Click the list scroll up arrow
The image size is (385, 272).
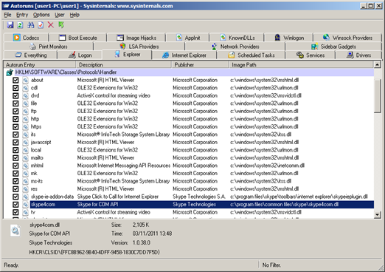[378, 65]
